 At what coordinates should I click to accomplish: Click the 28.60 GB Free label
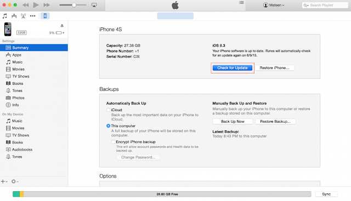pyautogui.click(x=167, y=194)
